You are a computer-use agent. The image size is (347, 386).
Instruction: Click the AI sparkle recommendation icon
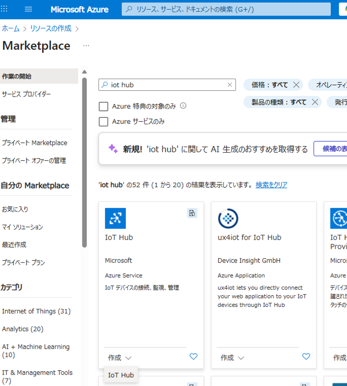click(113, 149)
